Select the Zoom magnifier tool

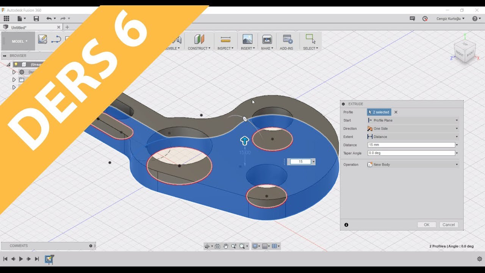click(x=234, y=246)
